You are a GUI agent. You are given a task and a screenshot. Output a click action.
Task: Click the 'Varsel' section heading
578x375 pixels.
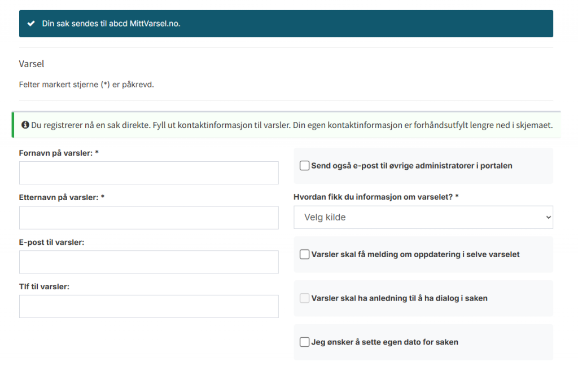[32, 64]
